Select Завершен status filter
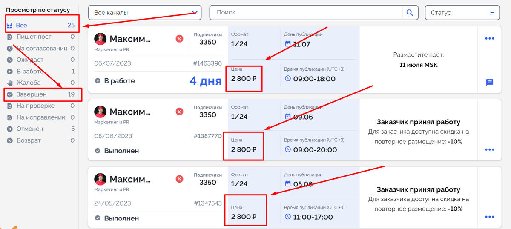Image resolution: width=511 pixels, height=229 pixels. point(32,94)
